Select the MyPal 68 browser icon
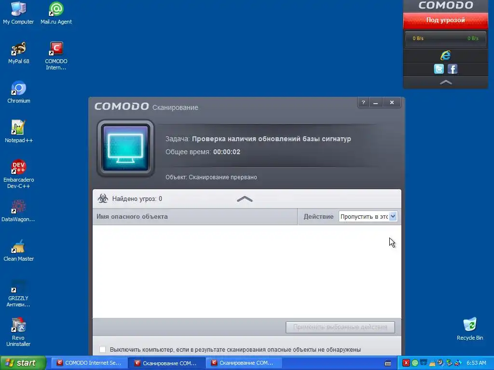This screenshot has height=370, width=494. (19, 53)
